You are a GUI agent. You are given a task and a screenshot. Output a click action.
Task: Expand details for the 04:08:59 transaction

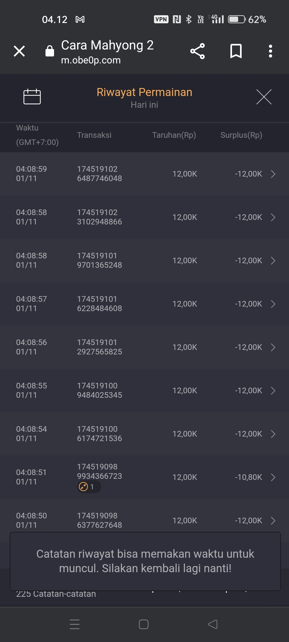click(273, 174)
